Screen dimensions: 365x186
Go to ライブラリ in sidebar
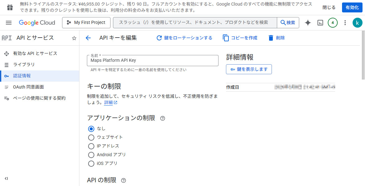24,65
